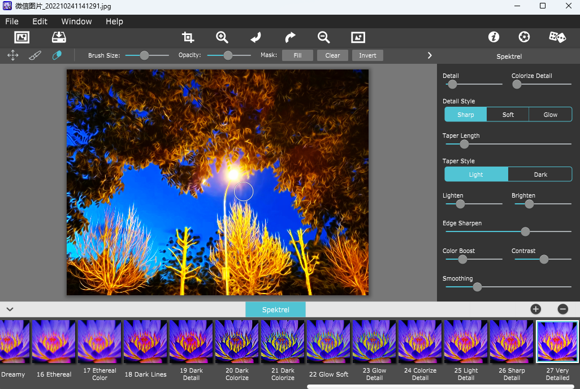The height and width of the screenshot is (389, 580).
Task: Zoom in on the image
Action: (222, 37)
